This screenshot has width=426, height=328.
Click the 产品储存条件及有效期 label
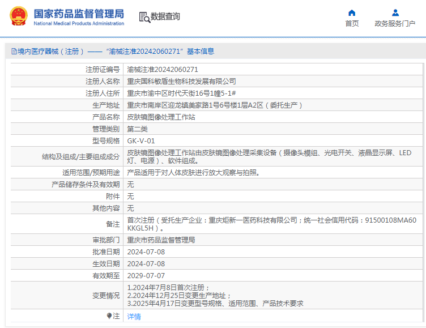tap(86, 185)
